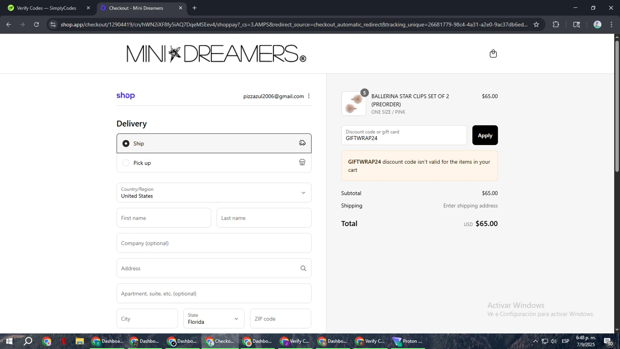View site information icon in the address bar
620x349 pixels.
tap(52, 24)
